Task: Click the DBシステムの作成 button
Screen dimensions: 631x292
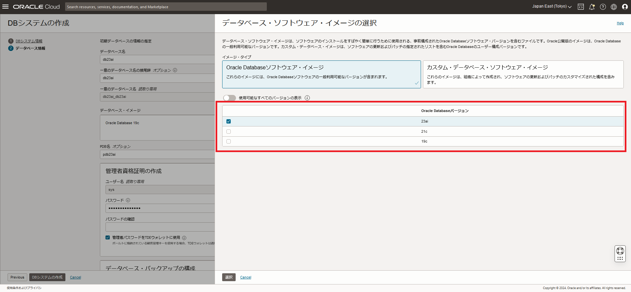Action: point(47,277)
